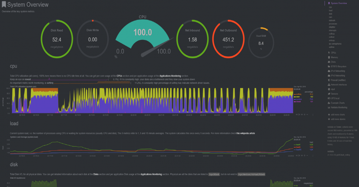Go to uptime subsection in sidebar

331,47
